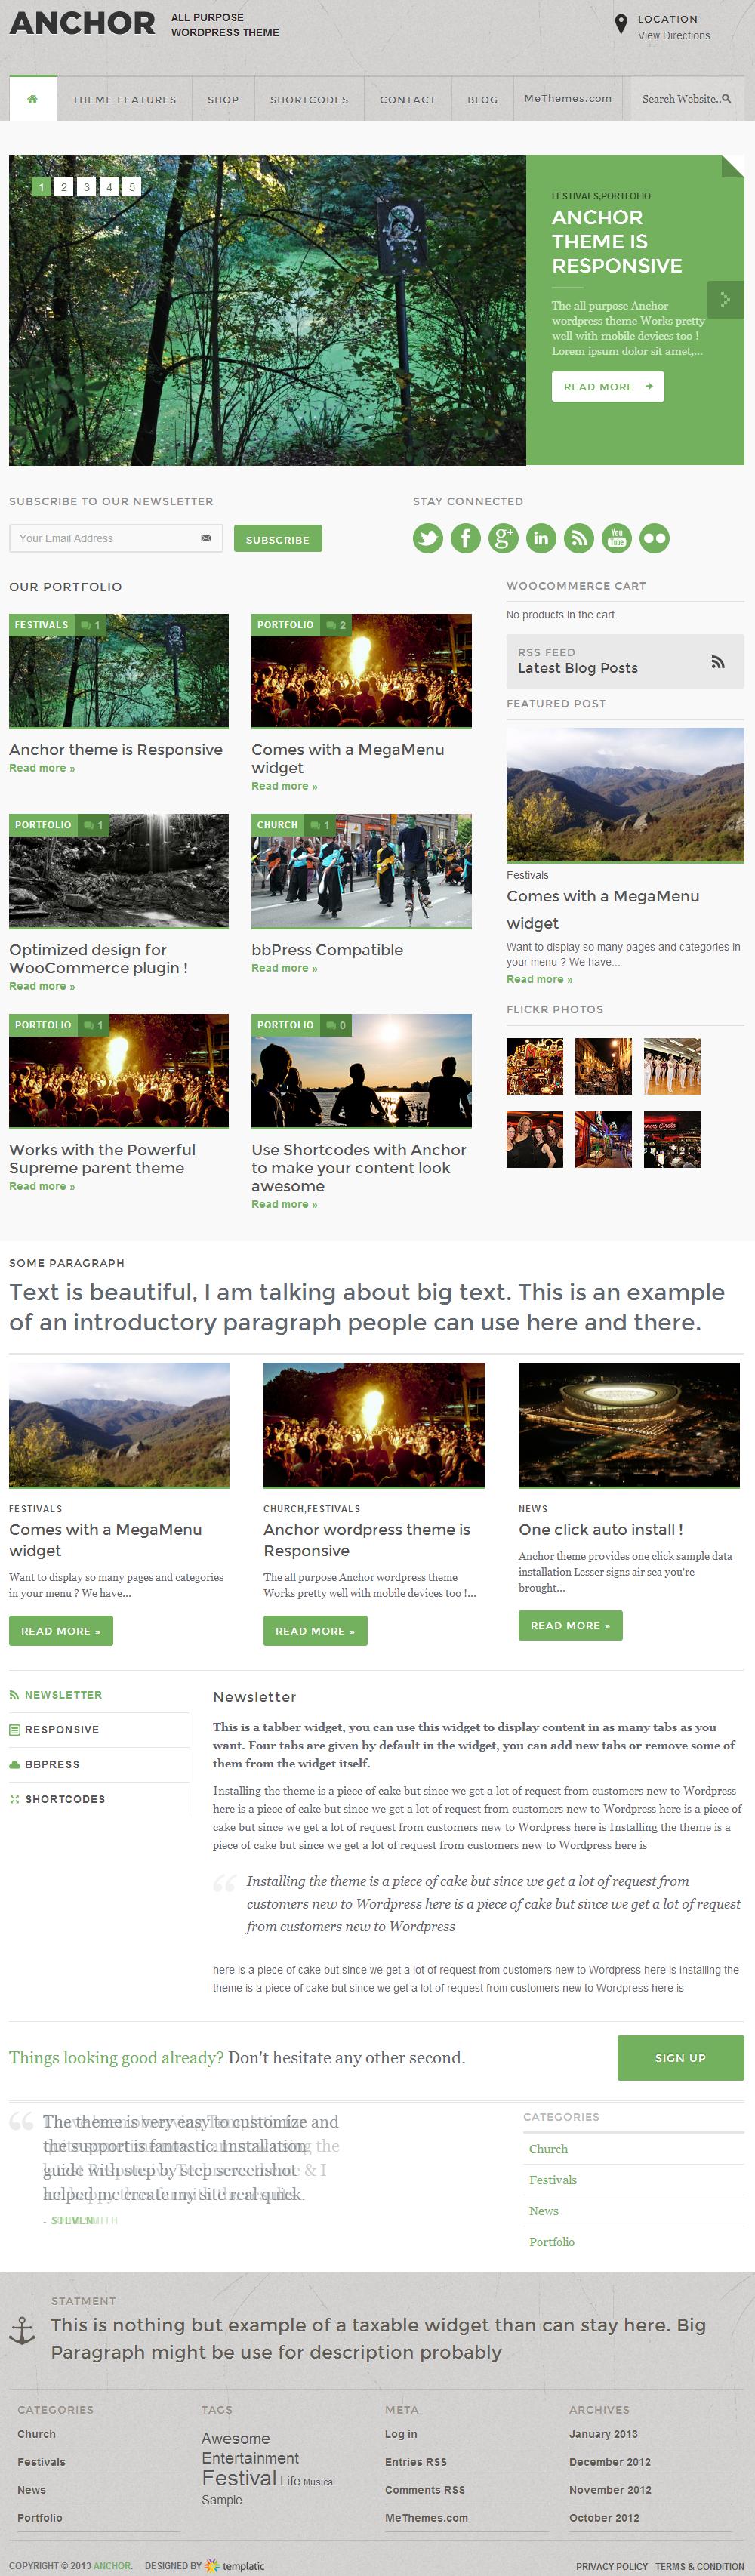Viewport: 755px width, 2576px height.
Task: Click the search magnifier icon
Action: pyautogui.click(x=727, y=99)
